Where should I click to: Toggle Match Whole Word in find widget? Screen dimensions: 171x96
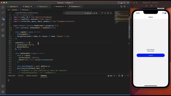(x=88, y=13)
